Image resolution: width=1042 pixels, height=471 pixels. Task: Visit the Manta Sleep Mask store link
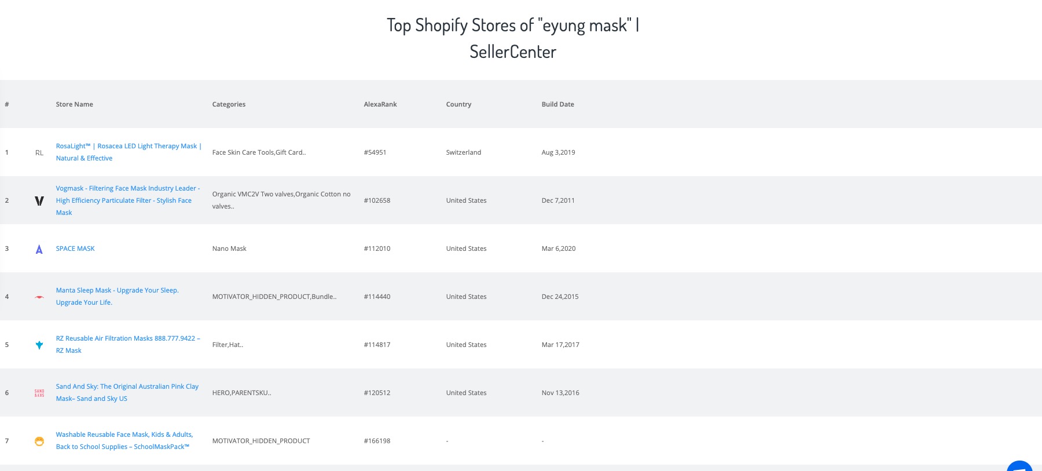pyautogui.click(x=117, y=291)
